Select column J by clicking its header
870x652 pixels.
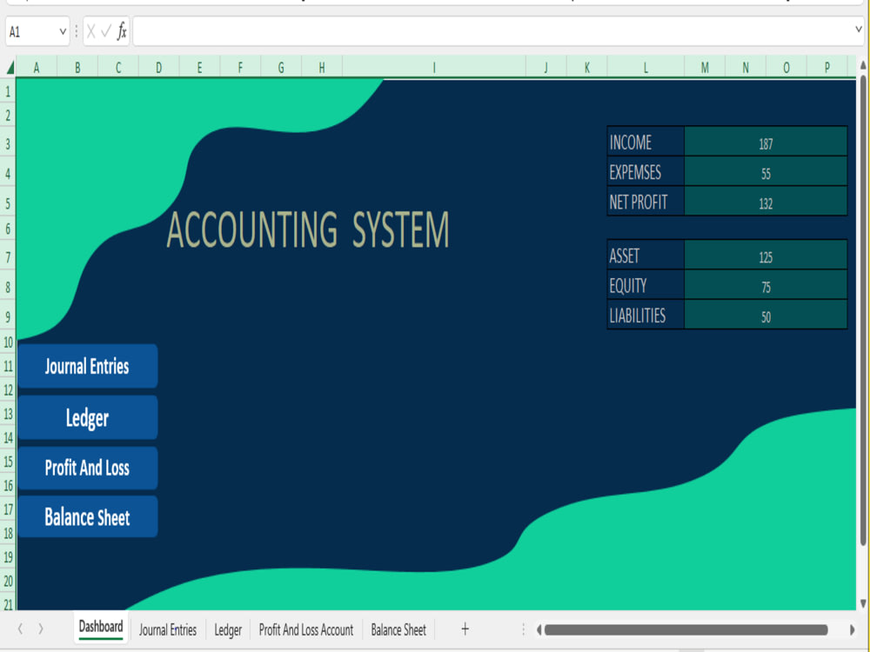tap(546, 67)
